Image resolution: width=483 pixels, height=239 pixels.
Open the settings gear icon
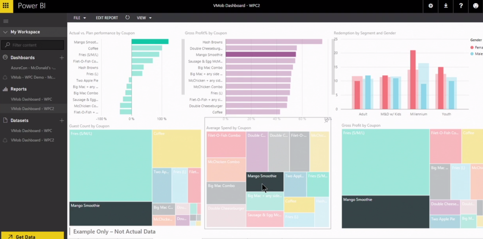[x=431, y=6]
